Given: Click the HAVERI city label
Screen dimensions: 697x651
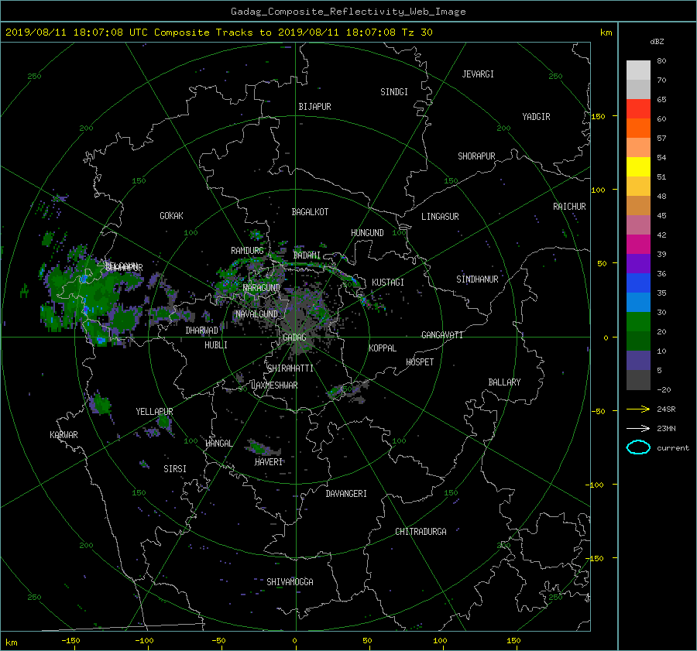Looking at the screenshot, I should pyautogui.click(x=269, y=462).
